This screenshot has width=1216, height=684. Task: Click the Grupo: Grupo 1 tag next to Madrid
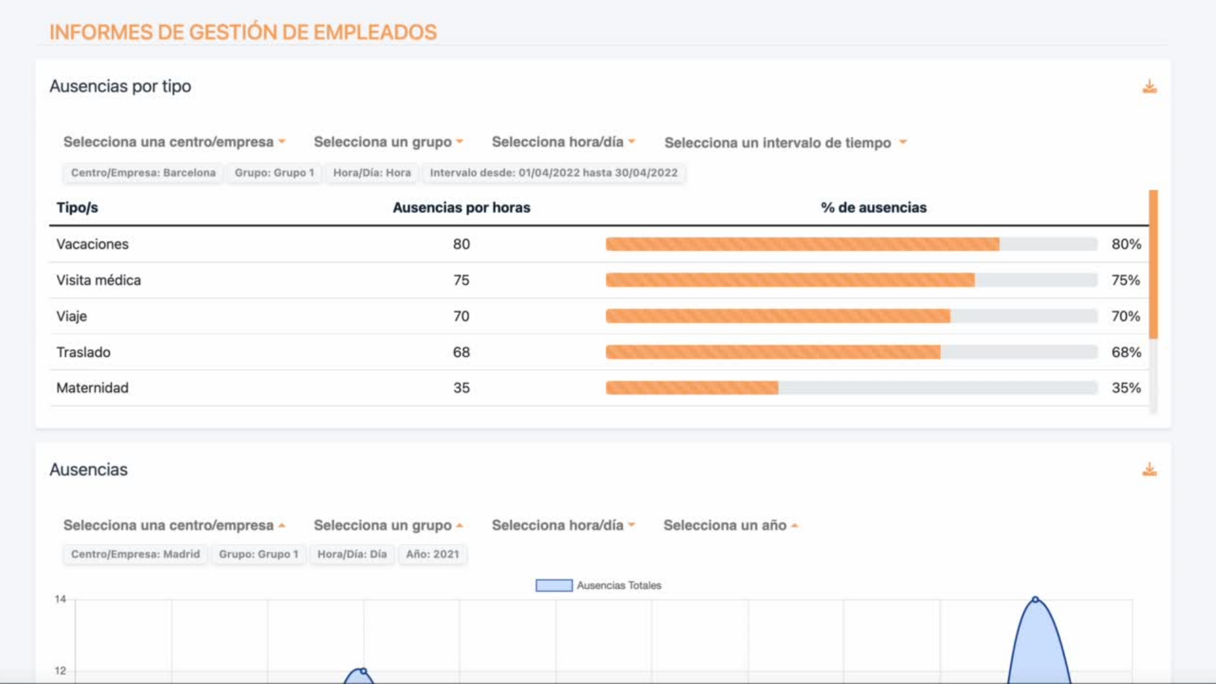pos(258,554)
